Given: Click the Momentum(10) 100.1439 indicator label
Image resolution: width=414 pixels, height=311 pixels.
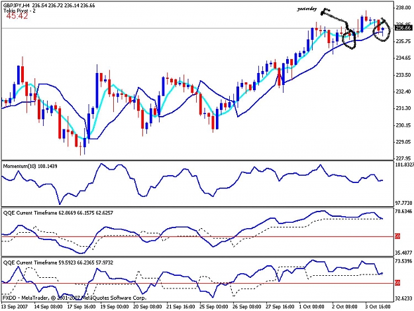Looking at the screenshot, I should click(30, 166).
